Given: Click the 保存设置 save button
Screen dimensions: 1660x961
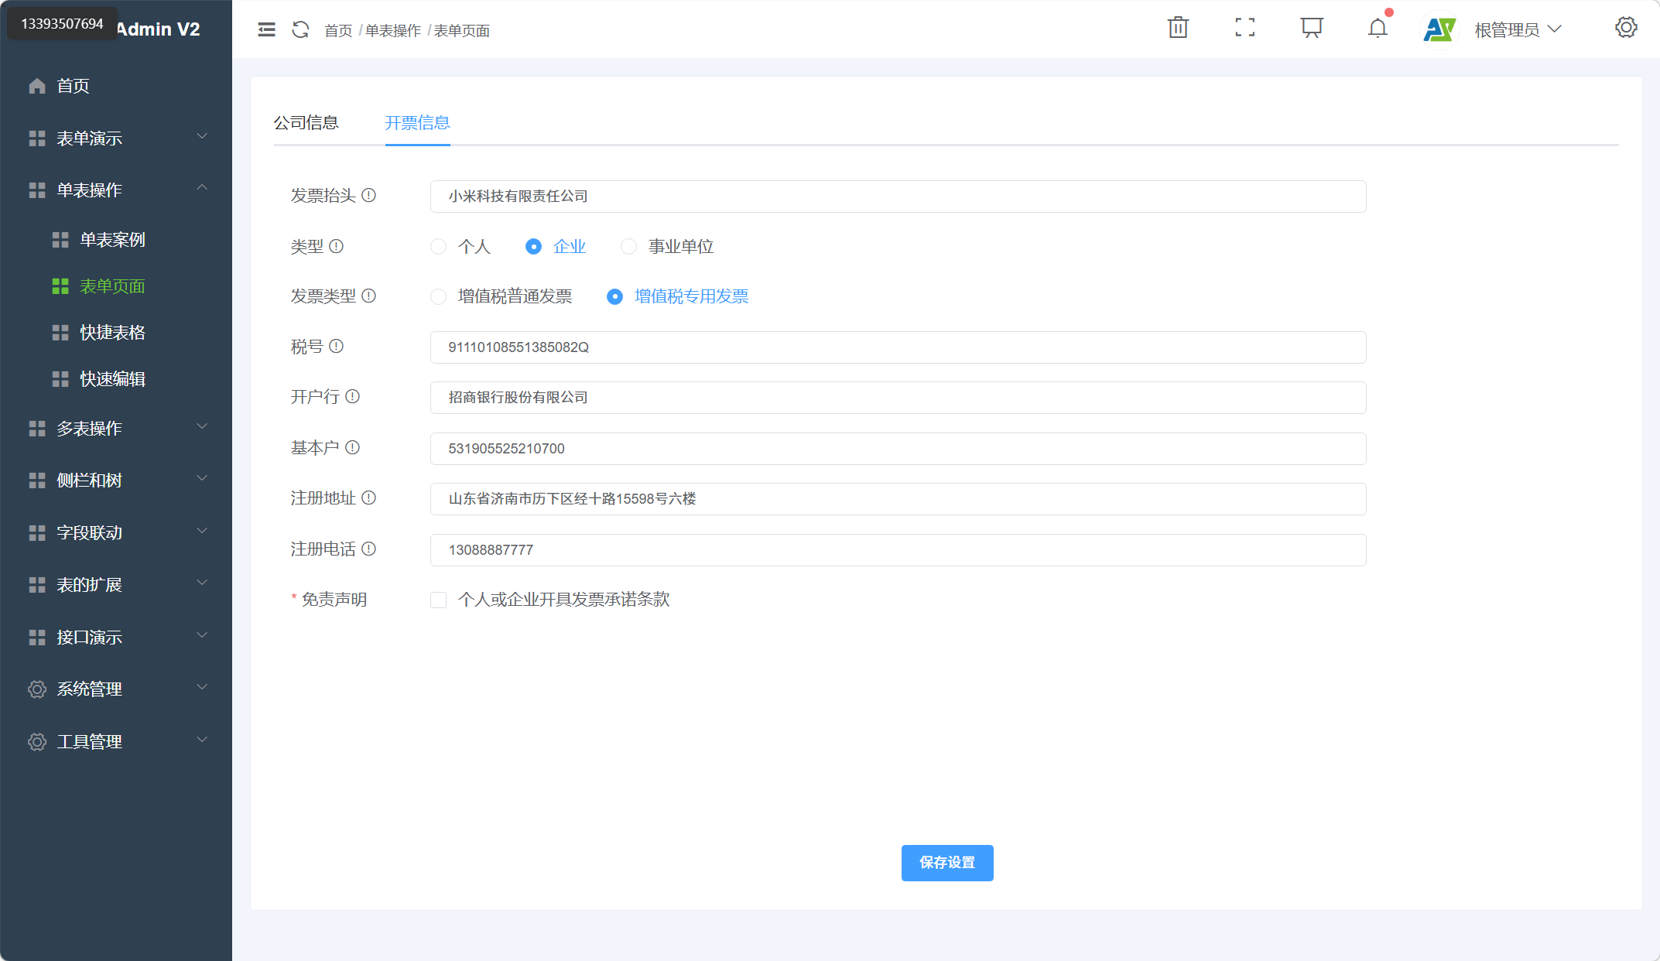Looking at the screenshot, I should [946, 863].
